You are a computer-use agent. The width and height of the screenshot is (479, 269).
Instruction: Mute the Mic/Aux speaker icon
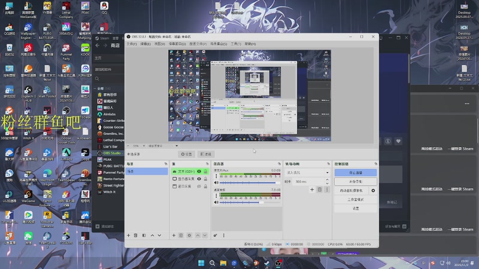pyautogui.click(x=216, y=183)
